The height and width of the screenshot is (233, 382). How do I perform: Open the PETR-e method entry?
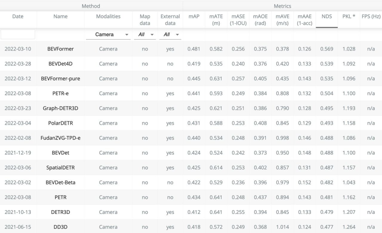[x=60, y=94]
